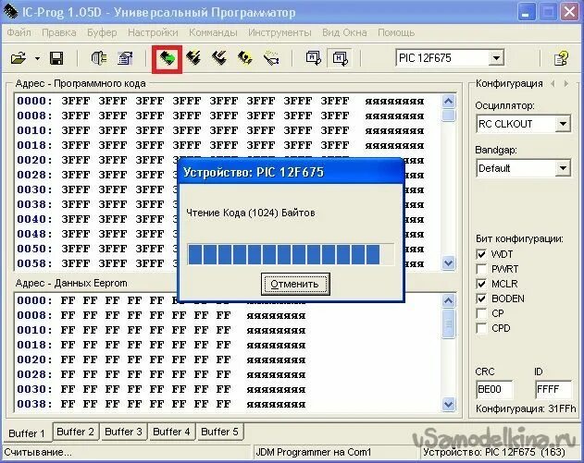Screen dimensions: 584x463
Task: Show next Конфигурация page arrow
Action: click(x=566, y=84)
